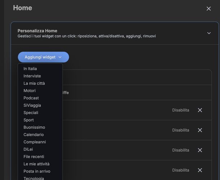
Task: Select Calendario widget entry
Action: 34,135
